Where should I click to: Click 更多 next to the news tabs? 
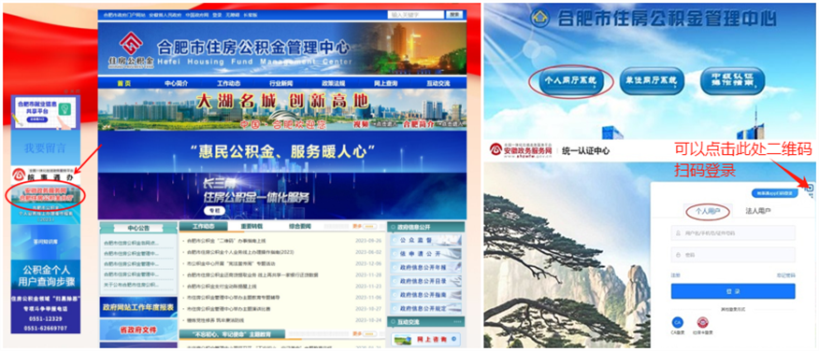(364, 226)
